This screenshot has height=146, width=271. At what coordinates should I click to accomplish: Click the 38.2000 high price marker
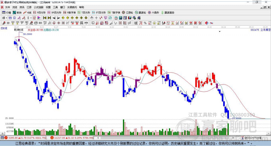(x=28, y=34)
